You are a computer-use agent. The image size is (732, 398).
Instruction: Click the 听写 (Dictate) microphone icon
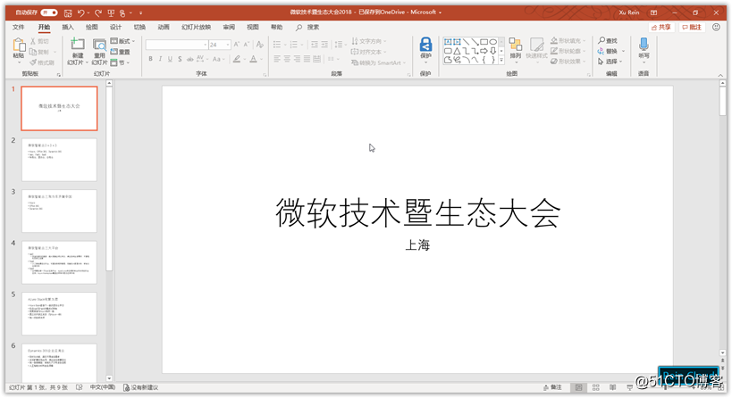click(644, 45)
